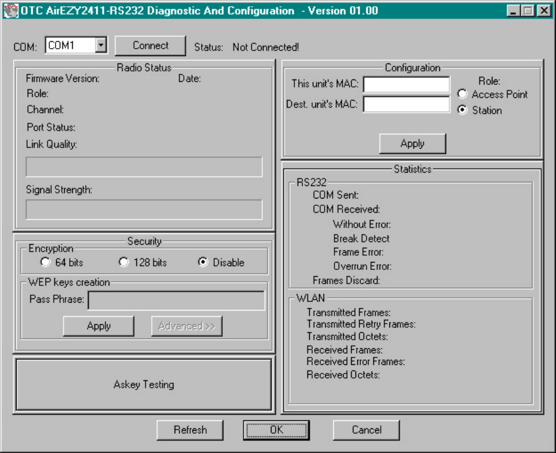Click the 'Channel:' label in Radio Status
The image size is (556, 453).
[45, 110]
